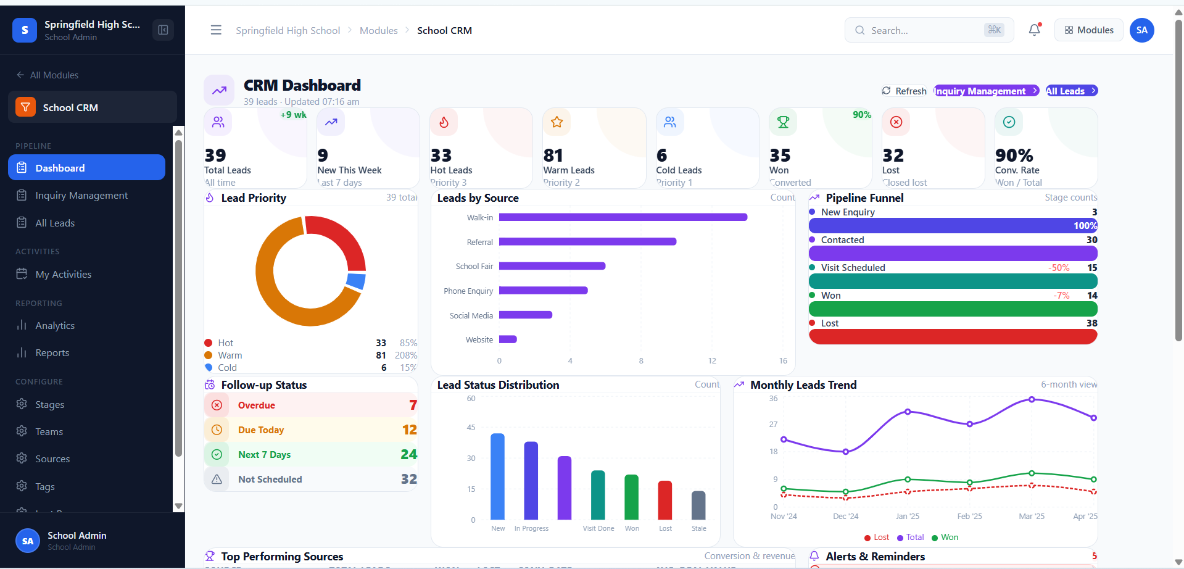
Task: Click the SA user avatar in header
Action: point(1142,30)
